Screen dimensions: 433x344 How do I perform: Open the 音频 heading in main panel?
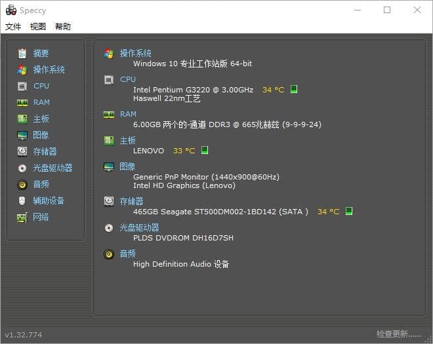[x=127, y=254]
